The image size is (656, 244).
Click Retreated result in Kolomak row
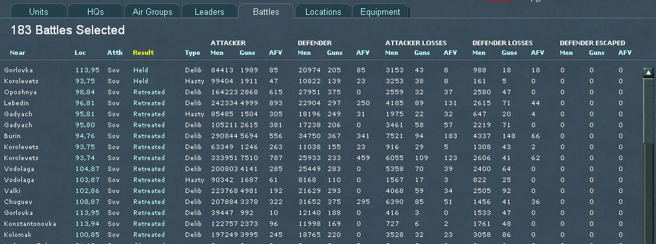click(x=149, y=234)
